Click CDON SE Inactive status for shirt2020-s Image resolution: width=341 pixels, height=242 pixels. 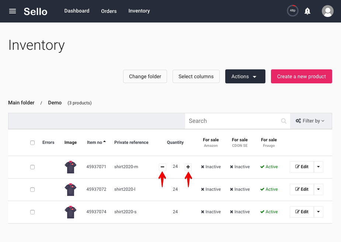(x=240, y=212)
